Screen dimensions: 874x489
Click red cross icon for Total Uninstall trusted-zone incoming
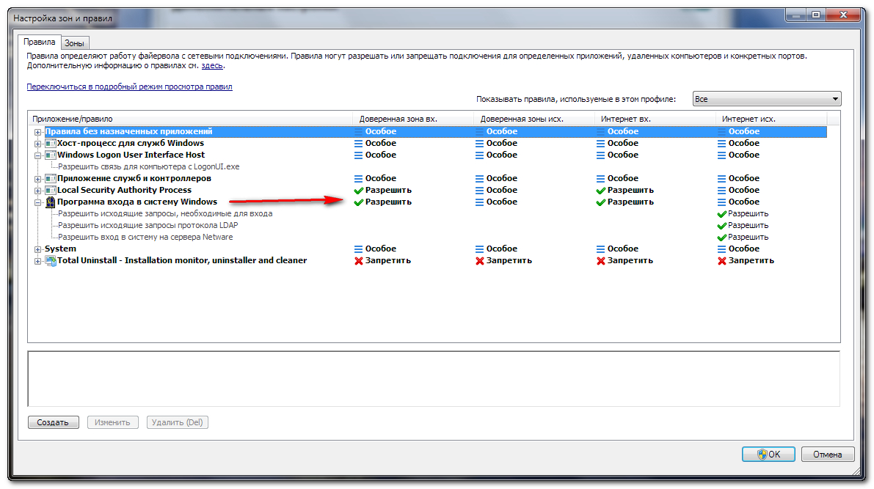(x=358, y=261)
